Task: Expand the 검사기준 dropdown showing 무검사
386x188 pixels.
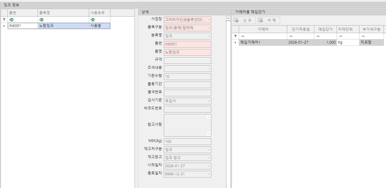Action: tap(208, 101)
